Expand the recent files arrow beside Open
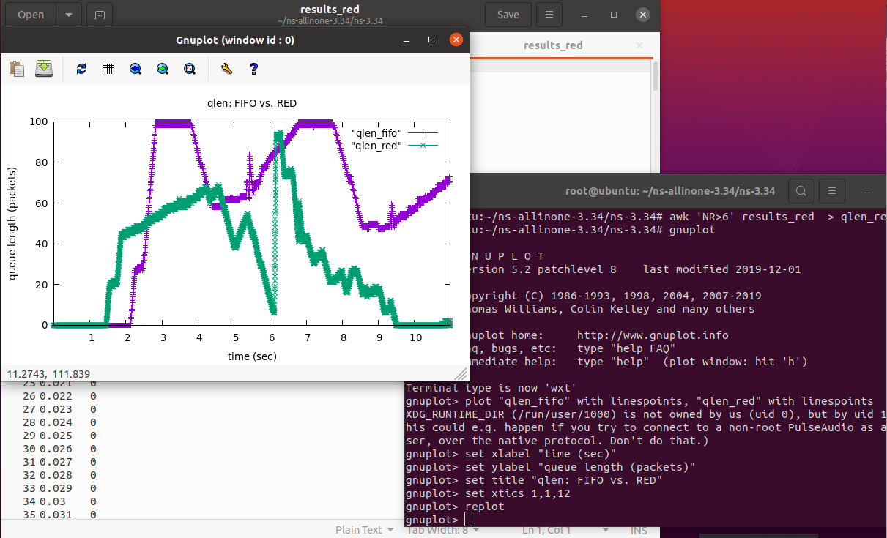887x538 pixels. tap(69, 15)
